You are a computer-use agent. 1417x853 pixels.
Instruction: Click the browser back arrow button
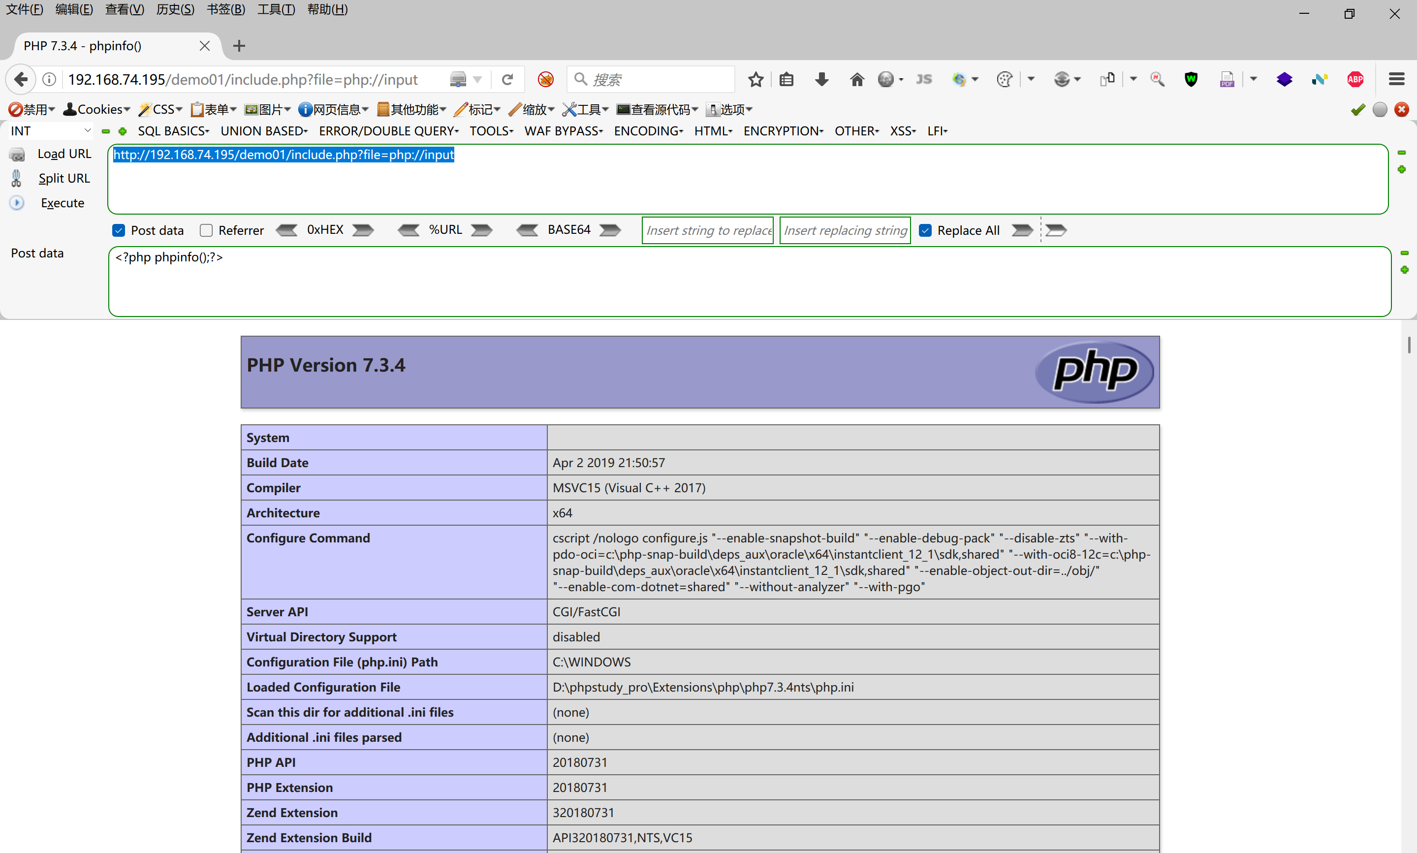coord(21,79)
